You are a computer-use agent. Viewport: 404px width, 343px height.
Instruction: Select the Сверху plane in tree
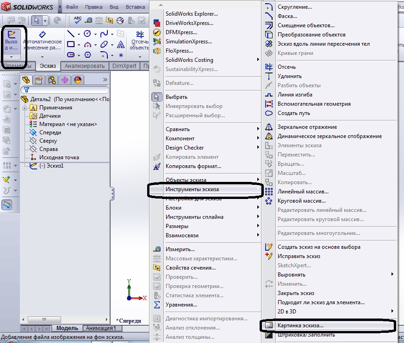48,141
